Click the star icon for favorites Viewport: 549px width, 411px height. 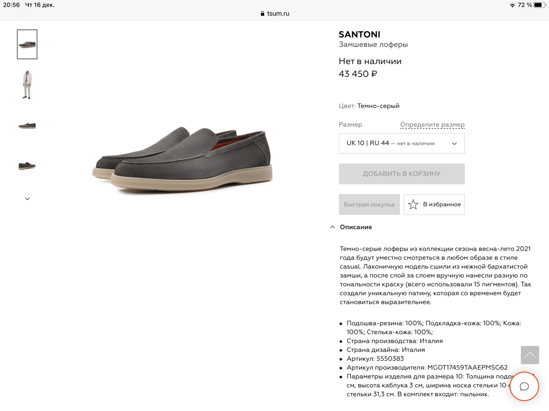pyautogui.click(x=413, y=205)
